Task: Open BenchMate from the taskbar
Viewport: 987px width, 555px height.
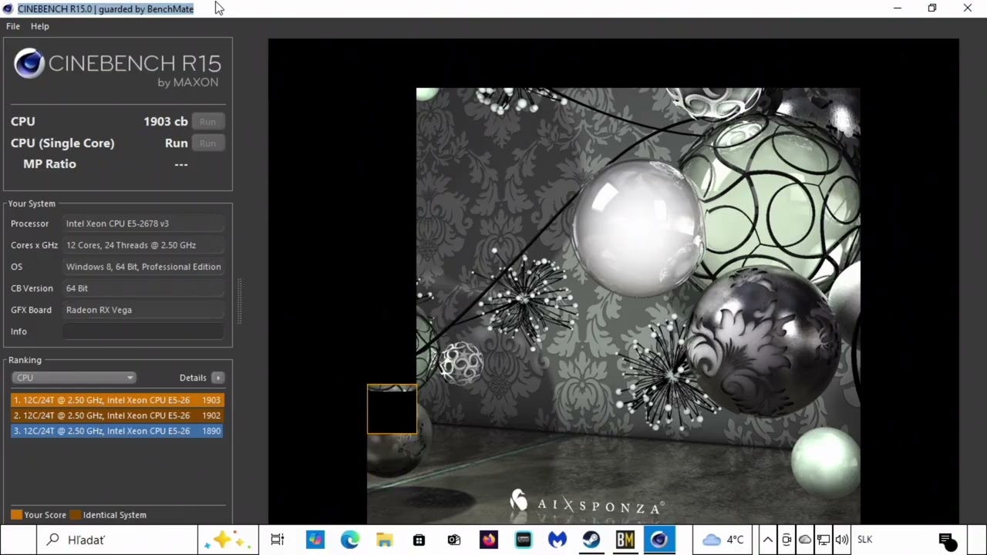Action: click(x=625, y=540)
